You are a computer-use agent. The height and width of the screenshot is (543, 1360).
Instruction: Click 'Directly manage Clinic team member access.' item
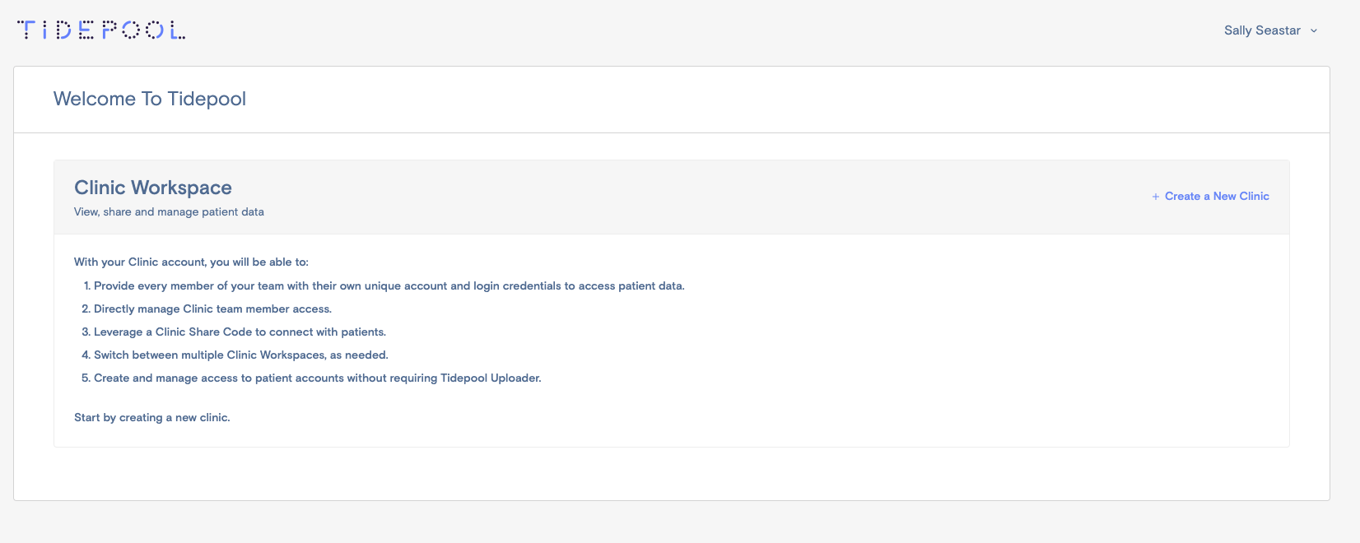[207, 309]
